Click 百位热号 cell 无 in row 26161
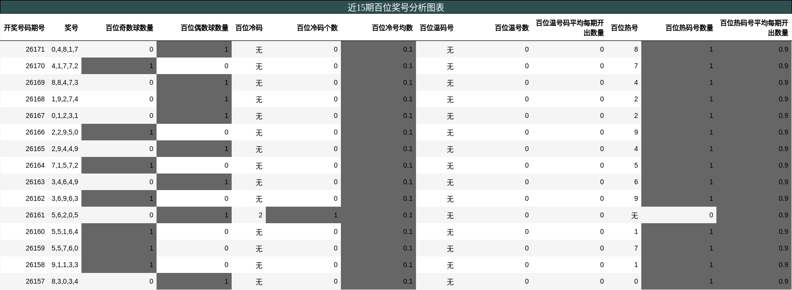The height and width of the screenshot is (290, 792). (x=634, y=215)
